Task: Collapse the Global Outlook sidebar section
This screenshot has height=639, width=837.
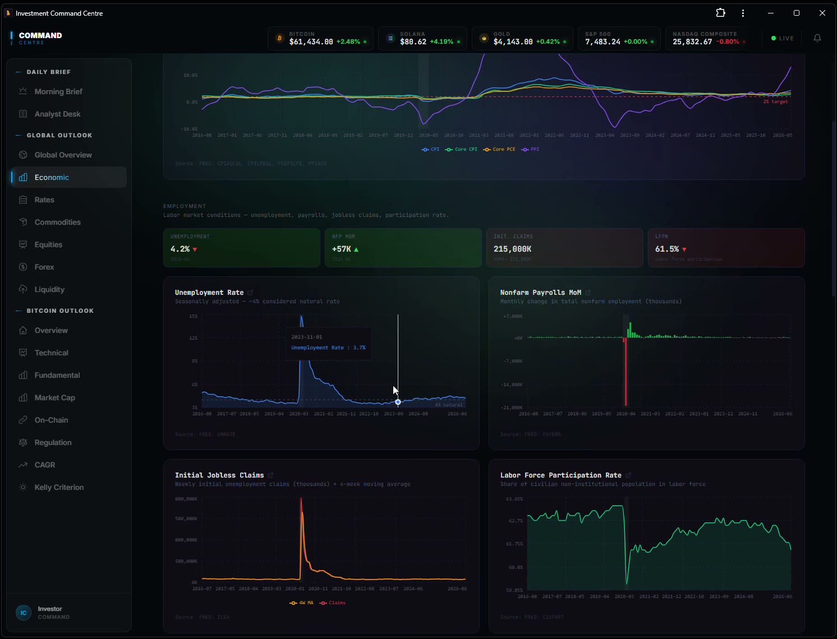Action: pyautogui.click(x=54, y=135)
